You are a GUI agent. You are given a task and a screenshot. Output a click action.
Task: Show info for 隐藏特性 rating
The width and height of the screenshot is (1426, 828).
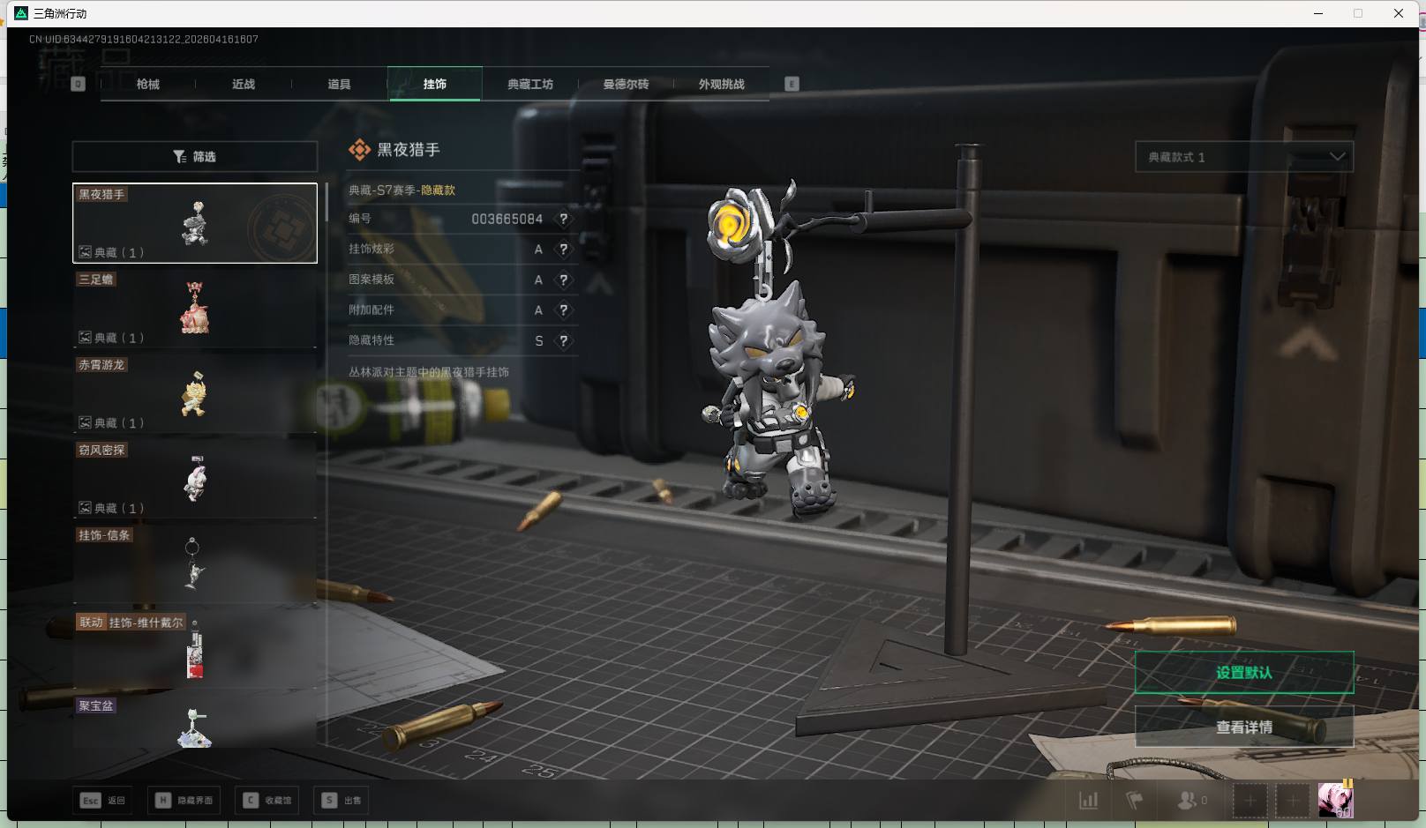[x=563, y=341]
